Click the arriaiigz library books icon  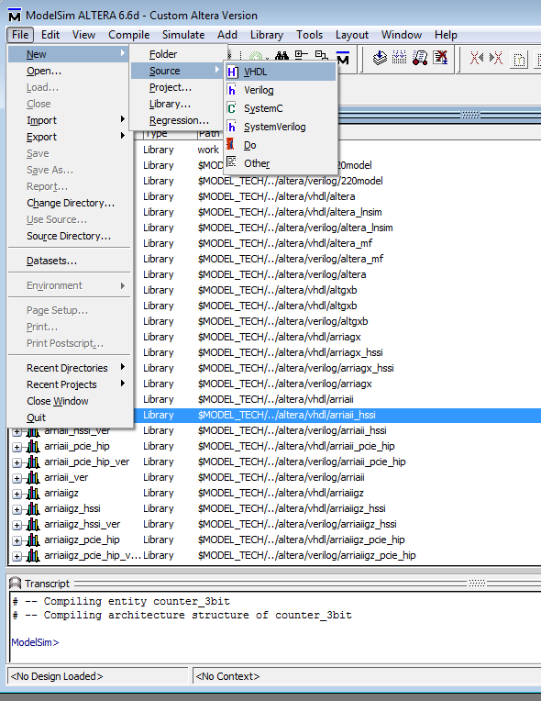click(33, 493)
